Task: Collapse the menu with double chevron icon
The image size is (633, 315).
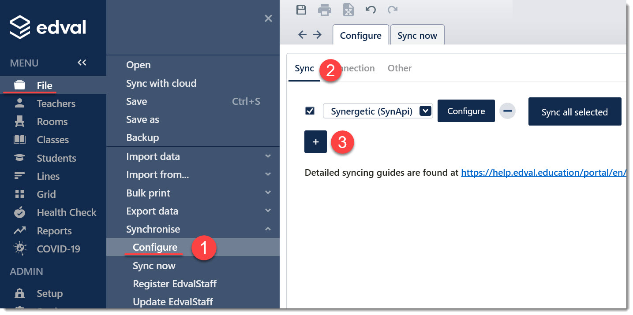Action: 82,63
